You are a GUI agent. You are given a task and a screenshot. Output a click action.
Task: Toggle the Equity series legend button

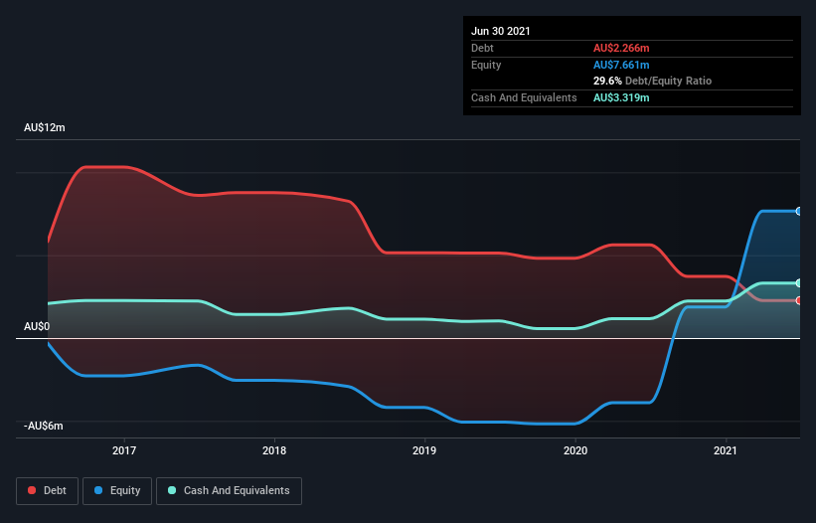pos(117,491)
